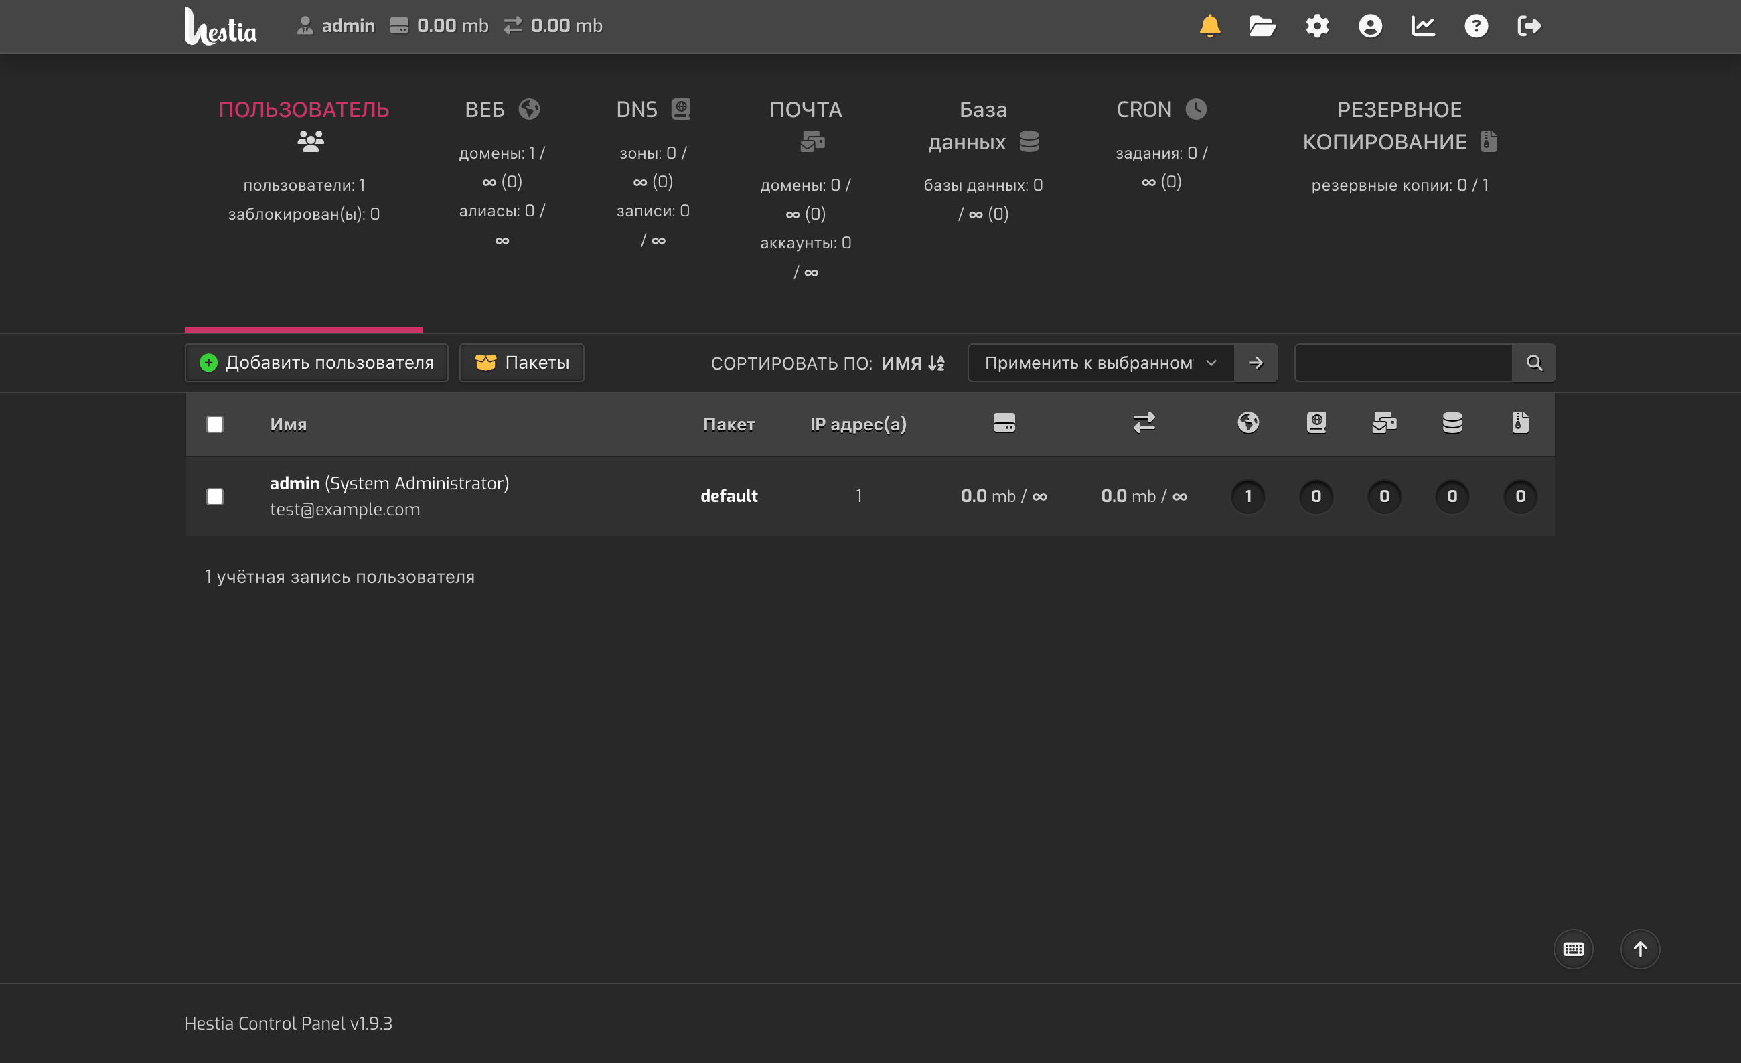
Task: Open the DNS tab
Action: pyautogui.click(x=653, y=174)
